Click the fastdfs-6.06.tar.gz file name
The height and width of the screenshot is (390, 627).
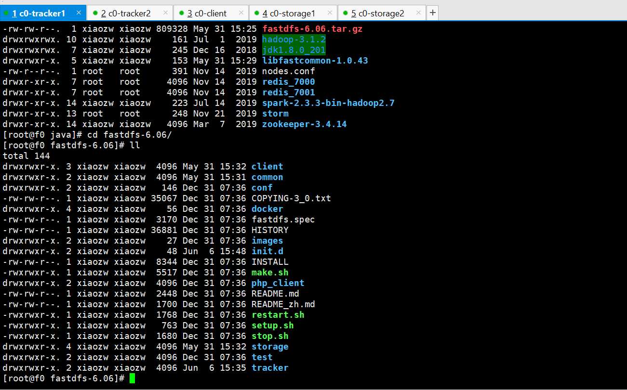[x=312, y=29]
